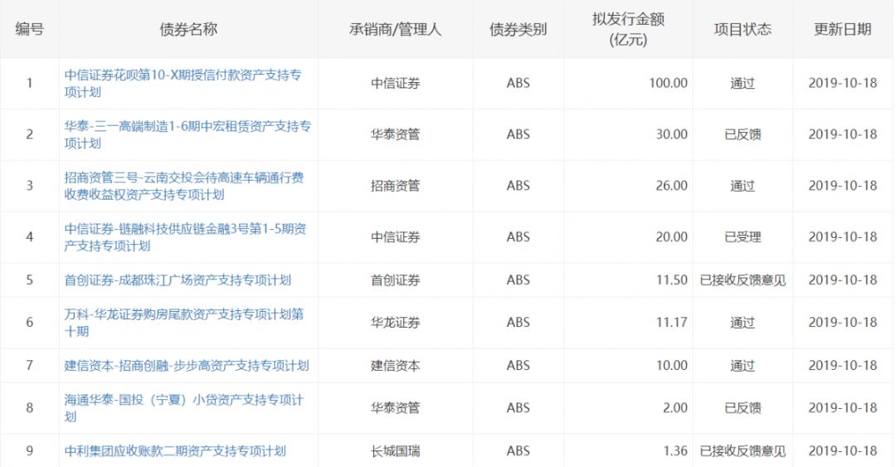Open the 海通华泰-国投（宁夏）小贷 link

(x=184, y=408)
